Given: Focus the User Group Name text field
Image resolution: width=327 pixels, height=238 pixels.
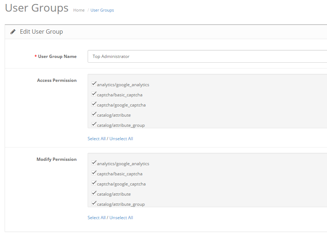Looking at the screenshot, I should [x=207, y=57].
